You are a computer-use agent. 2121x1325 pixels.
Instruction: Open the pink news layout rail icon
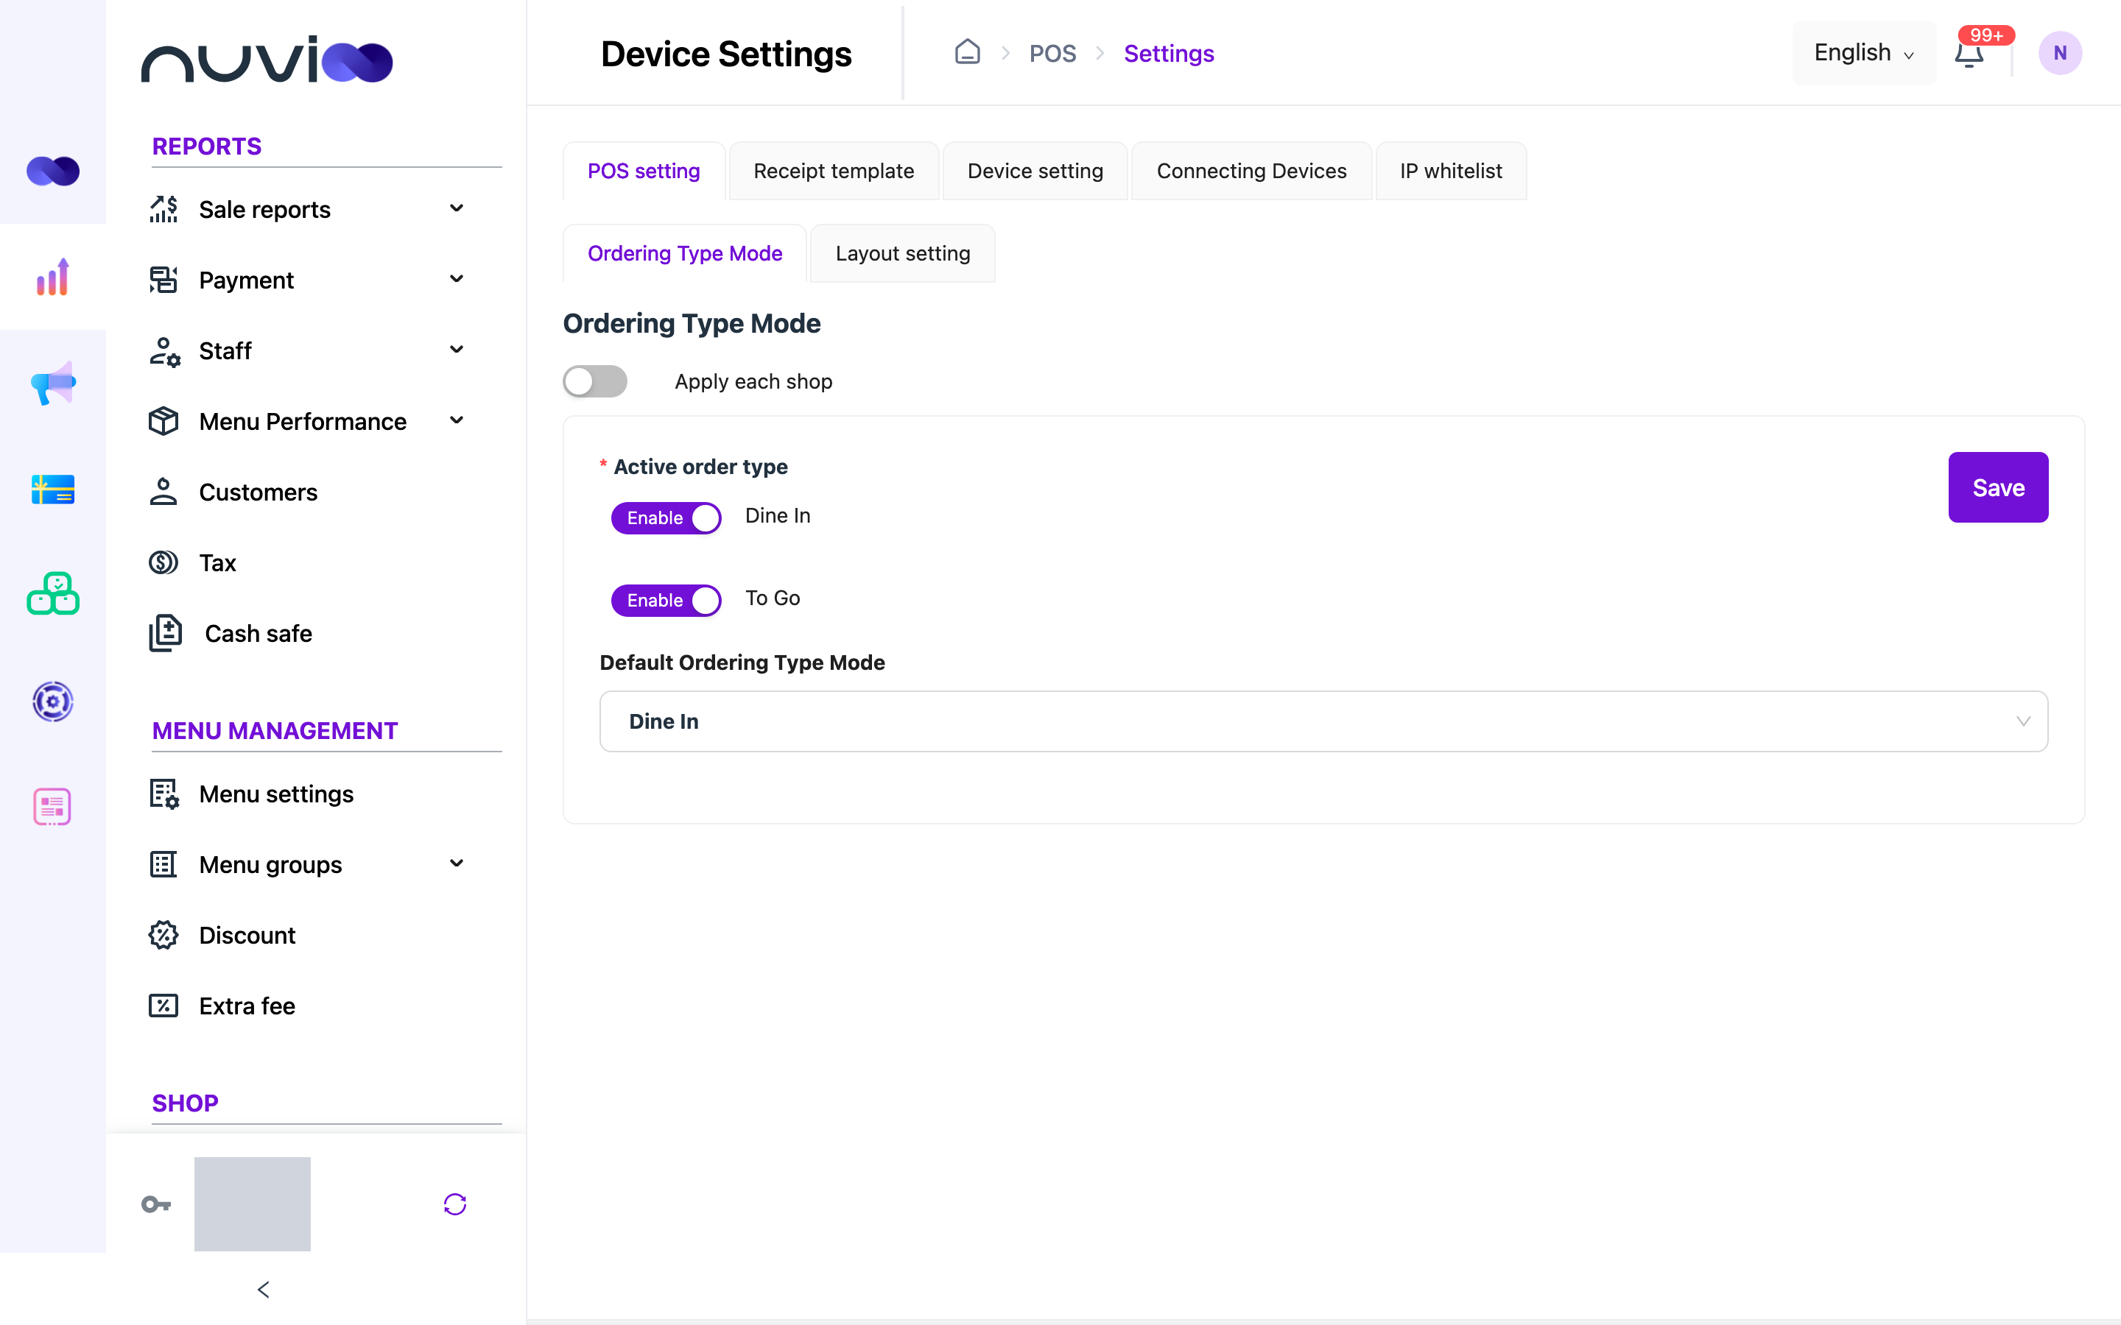52,806
